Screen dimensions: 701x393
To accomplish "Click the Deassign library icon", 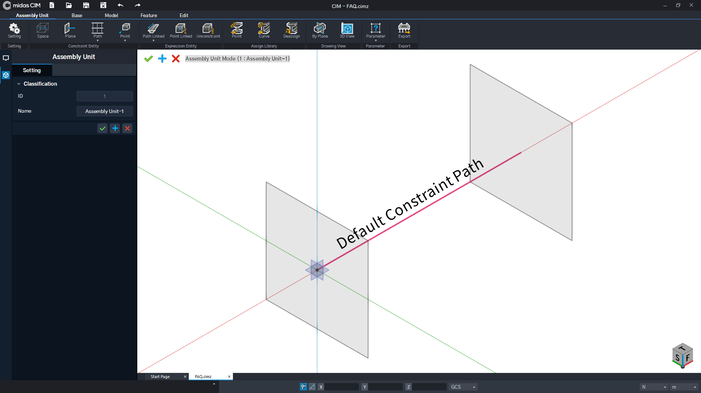I will point(292,30).
